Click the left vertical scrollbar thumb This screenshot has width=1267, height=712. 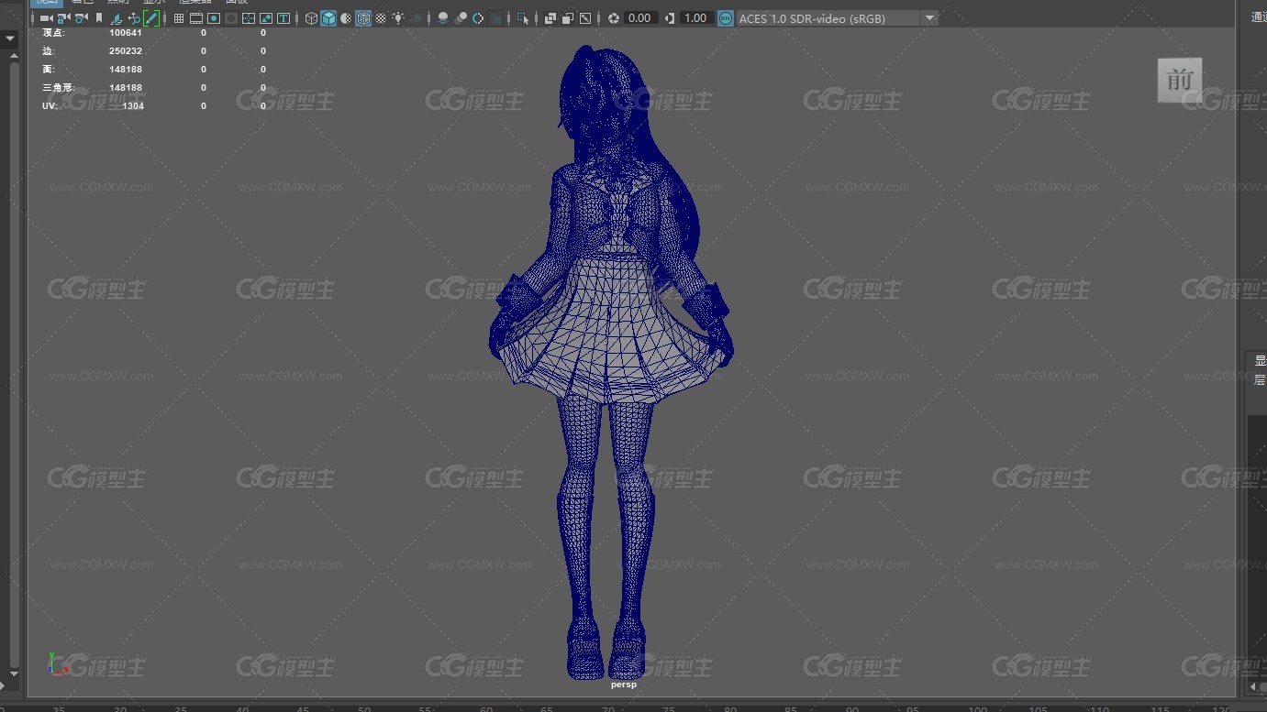(x=14, y=367)
